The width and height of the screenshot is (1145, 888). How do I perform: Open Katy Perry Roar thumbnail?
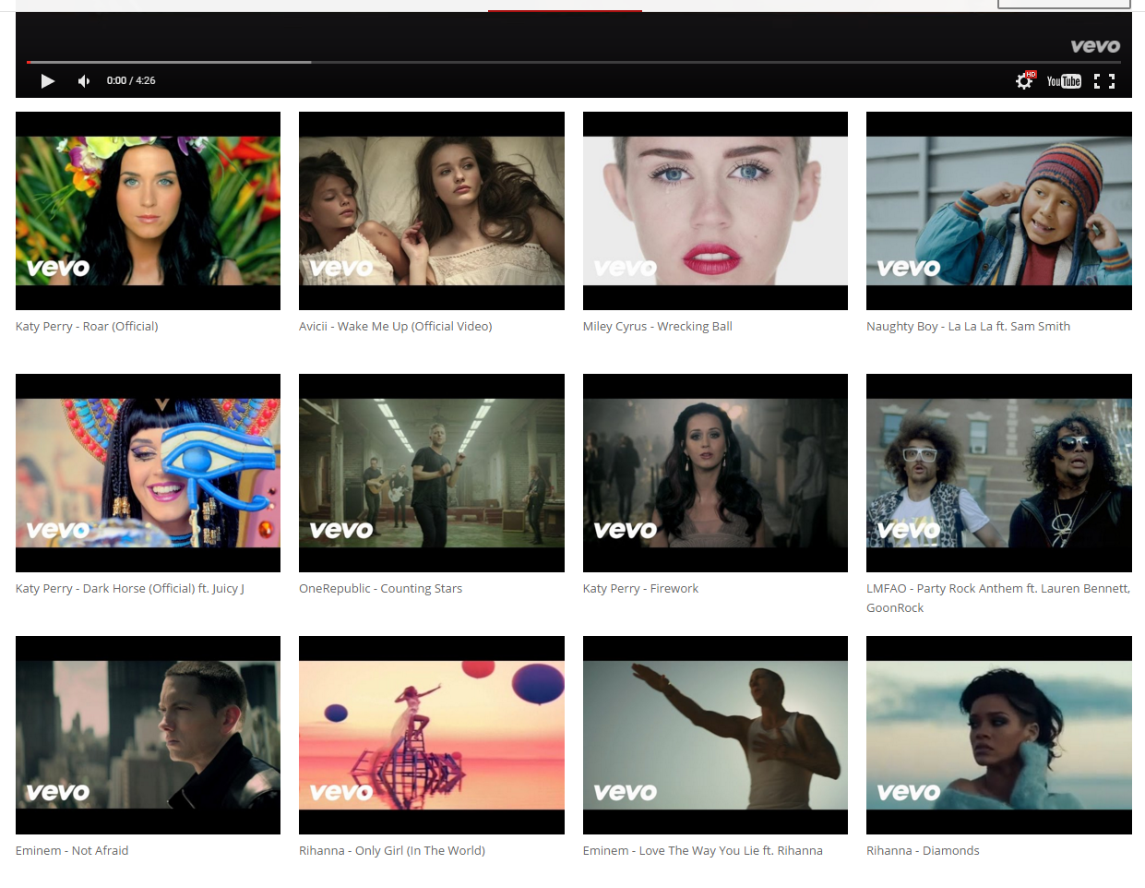click(148, 210)
